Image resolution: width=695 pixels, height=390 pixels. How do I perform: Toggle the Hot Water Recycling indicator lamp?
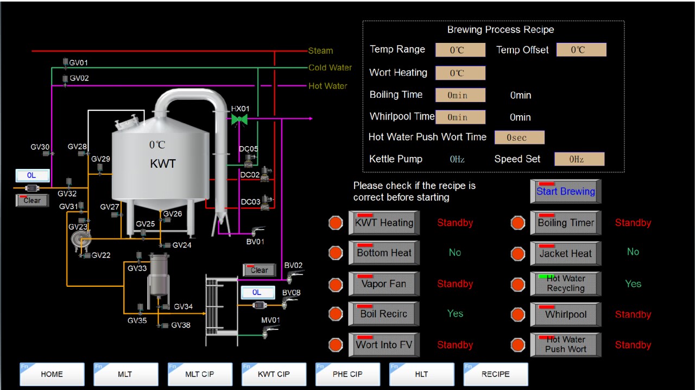pyautogui.click(x=517, y=284)
